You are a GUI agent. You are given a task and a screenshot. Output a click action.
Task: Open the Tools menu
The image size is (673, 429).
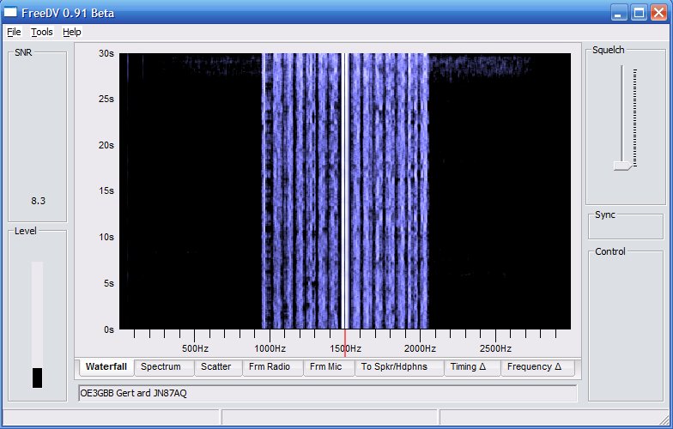click(x=41, y=33)
